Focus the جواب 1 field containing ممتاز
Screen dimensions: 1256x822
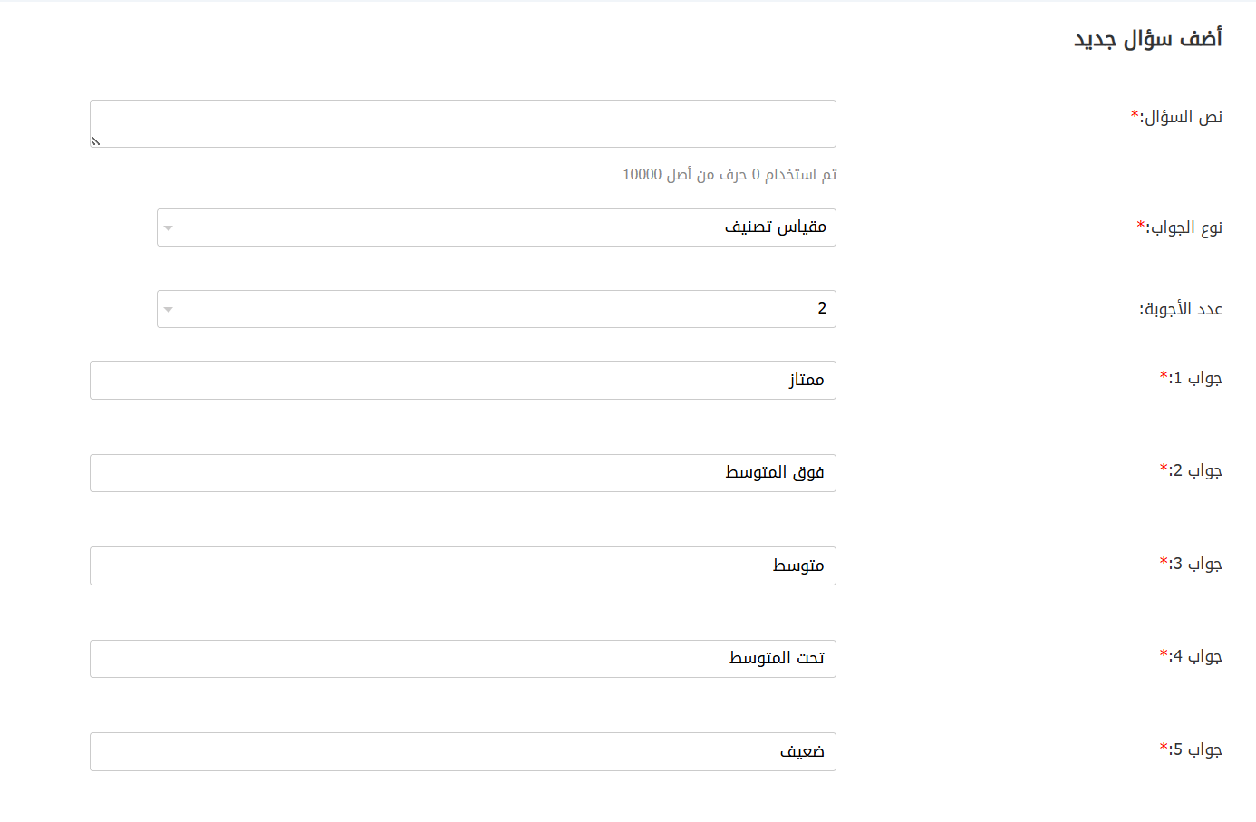[462, 381]
